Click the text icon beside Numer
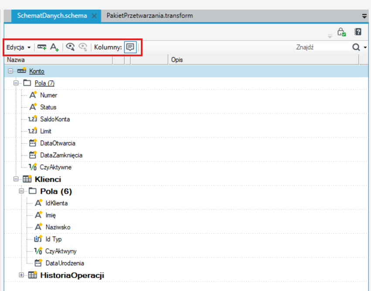Viewport: 371px width, 291px height. tap(33, 95)
